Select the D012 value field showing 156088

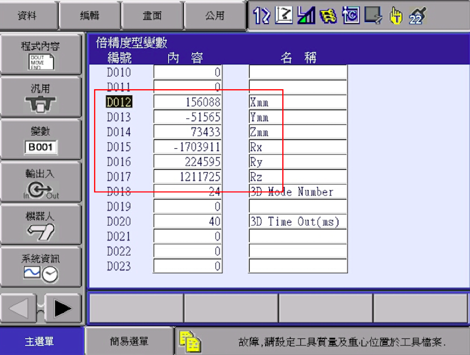coord(188,101)
